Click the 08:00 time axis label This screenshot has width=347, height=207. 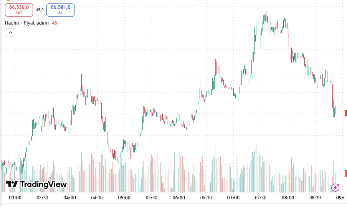[288, 198]
